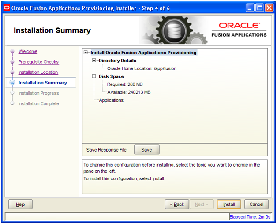Save the response file with Save button
277x224 pixels.
tap(147, 150)
